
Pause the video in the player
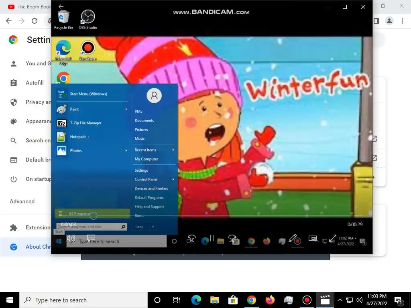(x=212, y=238)
